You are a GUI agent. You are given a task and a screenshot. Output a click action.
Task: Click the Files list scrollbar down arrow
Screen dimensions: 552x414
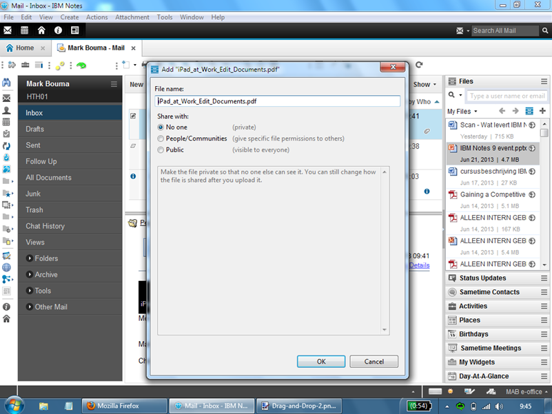544,265
